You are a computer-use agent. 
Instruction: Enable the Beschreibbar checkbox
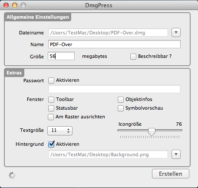tap(133, 57)
